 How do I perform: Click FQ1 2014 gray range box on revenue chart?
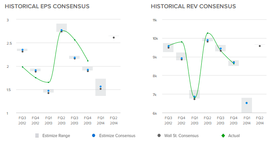click(x=247, y=105)
